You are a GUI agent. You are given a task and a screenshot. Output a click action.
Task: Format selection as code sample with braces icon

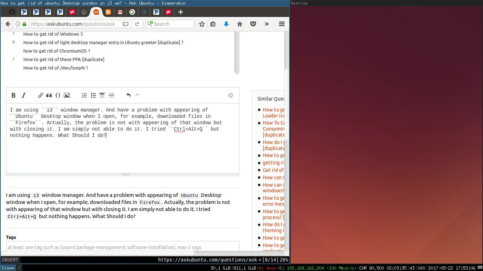click(x=58, y=95)
